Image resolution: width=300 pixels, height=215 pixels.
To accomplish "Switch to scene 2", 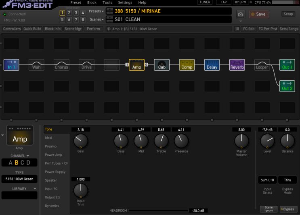I will 69,13.
